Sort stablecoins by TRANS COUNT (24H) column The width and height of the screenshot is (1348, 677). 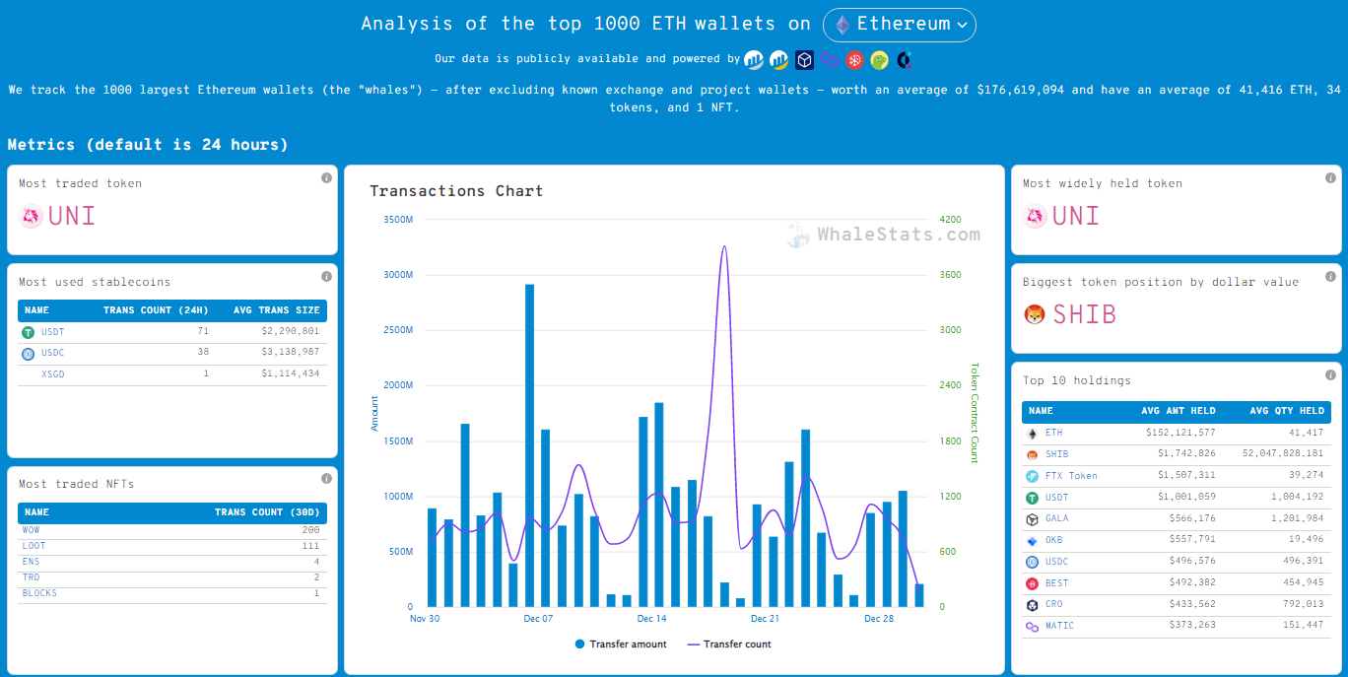156,310
